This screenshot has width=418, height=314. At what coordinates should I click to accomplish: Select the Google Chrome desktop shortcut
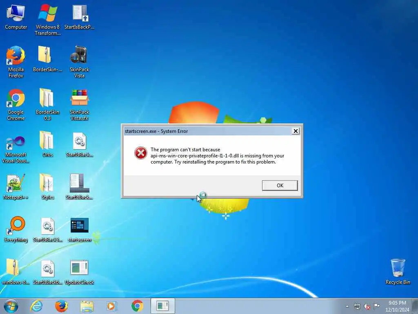tap(16, 105)
